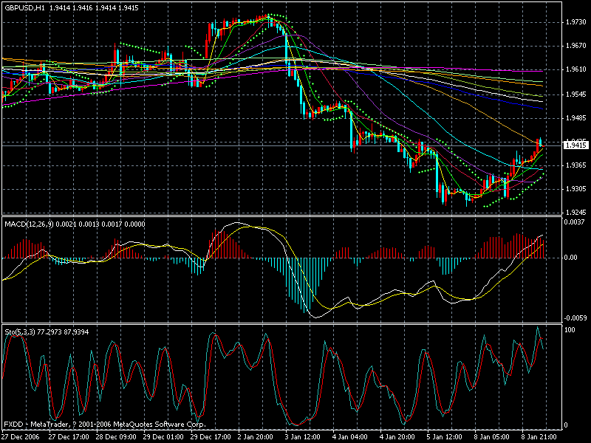Click the current price tag 1.9415
This screenshot has width=591, height=443.
(574, 145)
